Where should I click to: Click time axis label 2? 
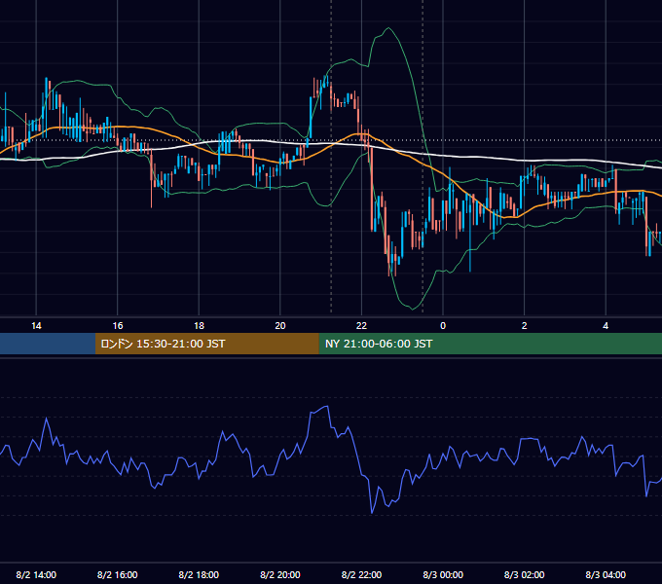click(524, 326)
